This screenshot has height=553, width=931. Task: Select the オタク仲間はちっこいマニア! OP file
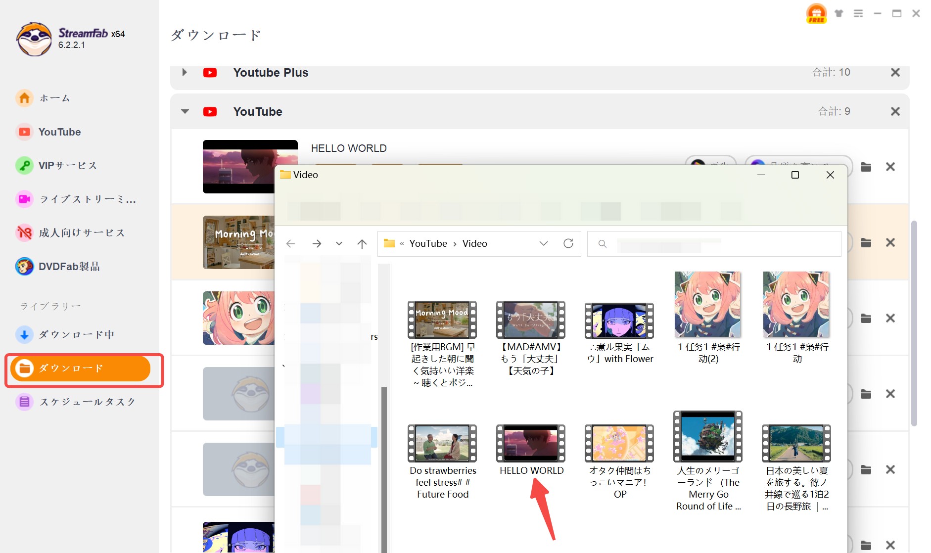pyautogui.click(x=620, y=462)
